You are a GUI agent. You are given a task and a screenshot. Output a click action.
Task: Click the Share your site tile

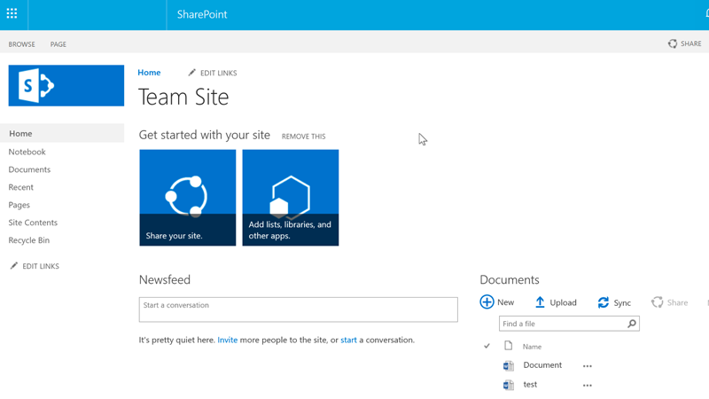pos(188,198)
